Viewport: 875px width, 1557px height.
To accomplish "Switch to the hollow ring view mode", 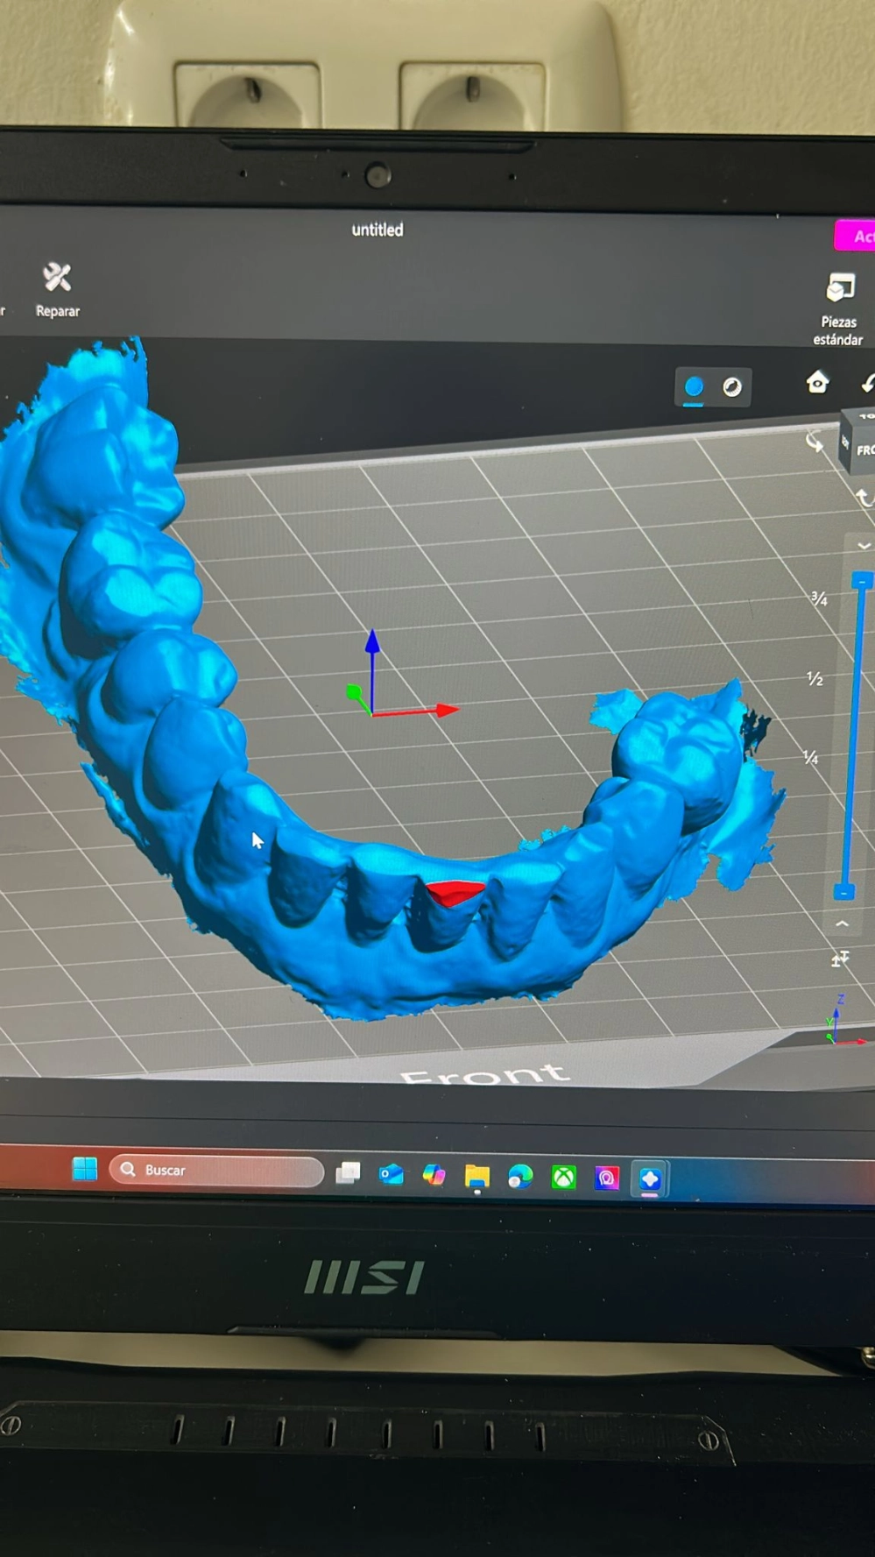I will [x=732, y=387].
